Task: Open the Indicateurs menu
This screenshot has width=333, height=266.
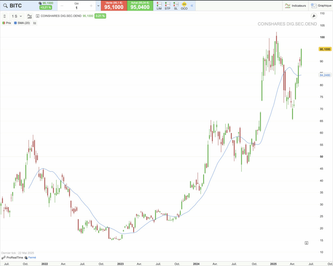Action: 295,6
